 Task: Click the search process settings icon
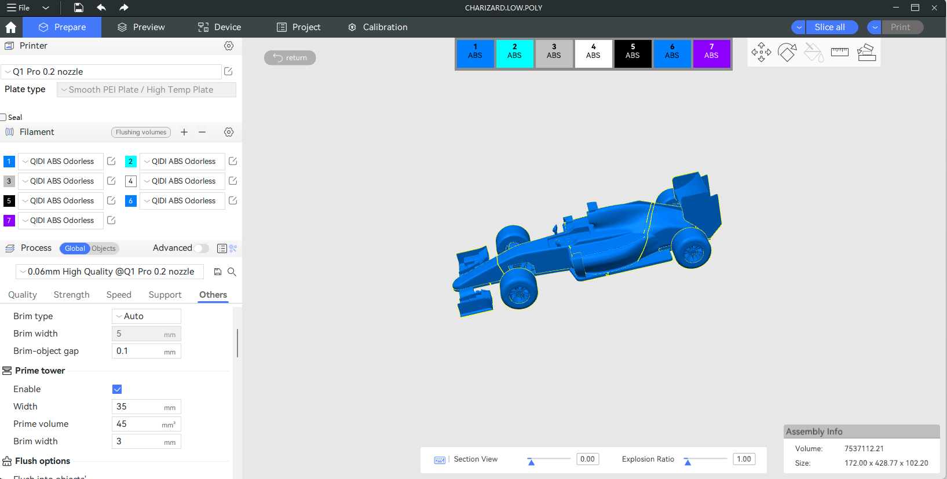pyautogui.click(x=232, y=272)
